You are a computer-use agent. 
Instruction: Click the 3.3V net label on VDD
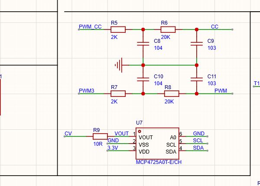coord(113,148)
